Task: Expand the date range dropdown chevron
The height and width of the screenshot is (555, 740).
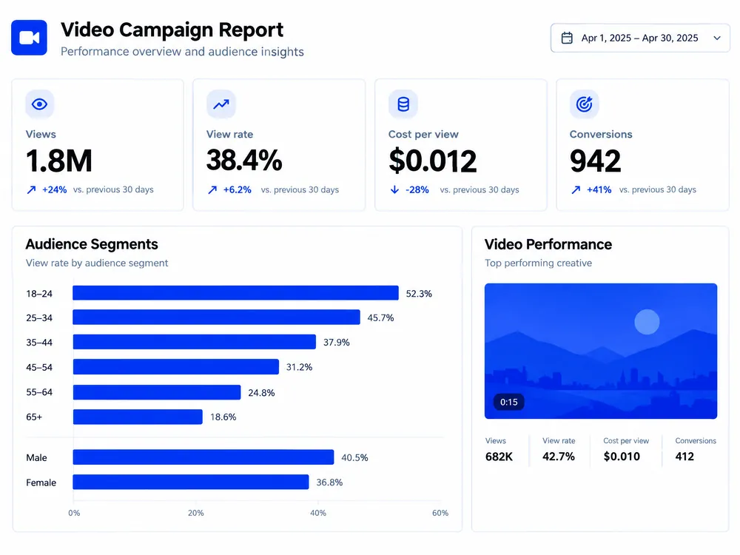Action: [x=717, y=38]
